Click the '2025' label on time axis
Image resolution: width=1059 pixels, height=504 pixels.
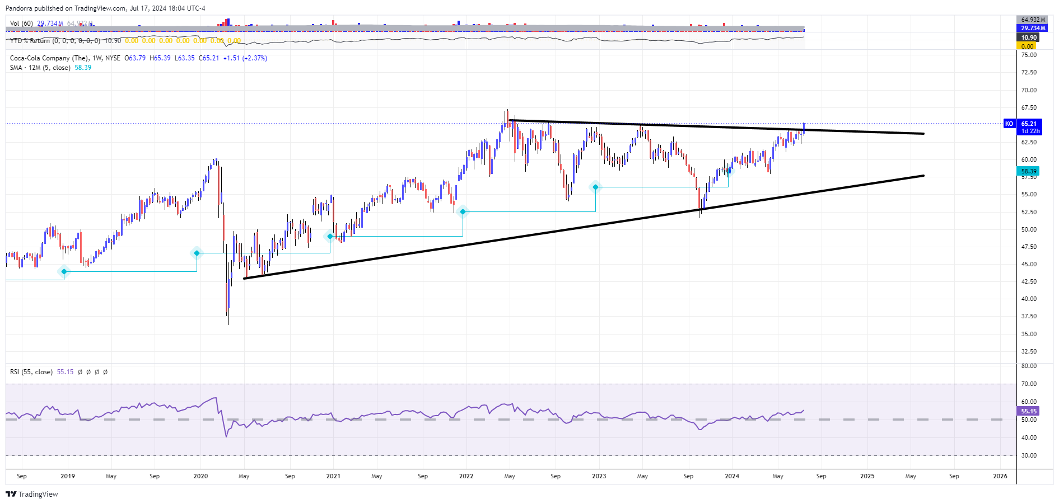(x=867, y=476)
